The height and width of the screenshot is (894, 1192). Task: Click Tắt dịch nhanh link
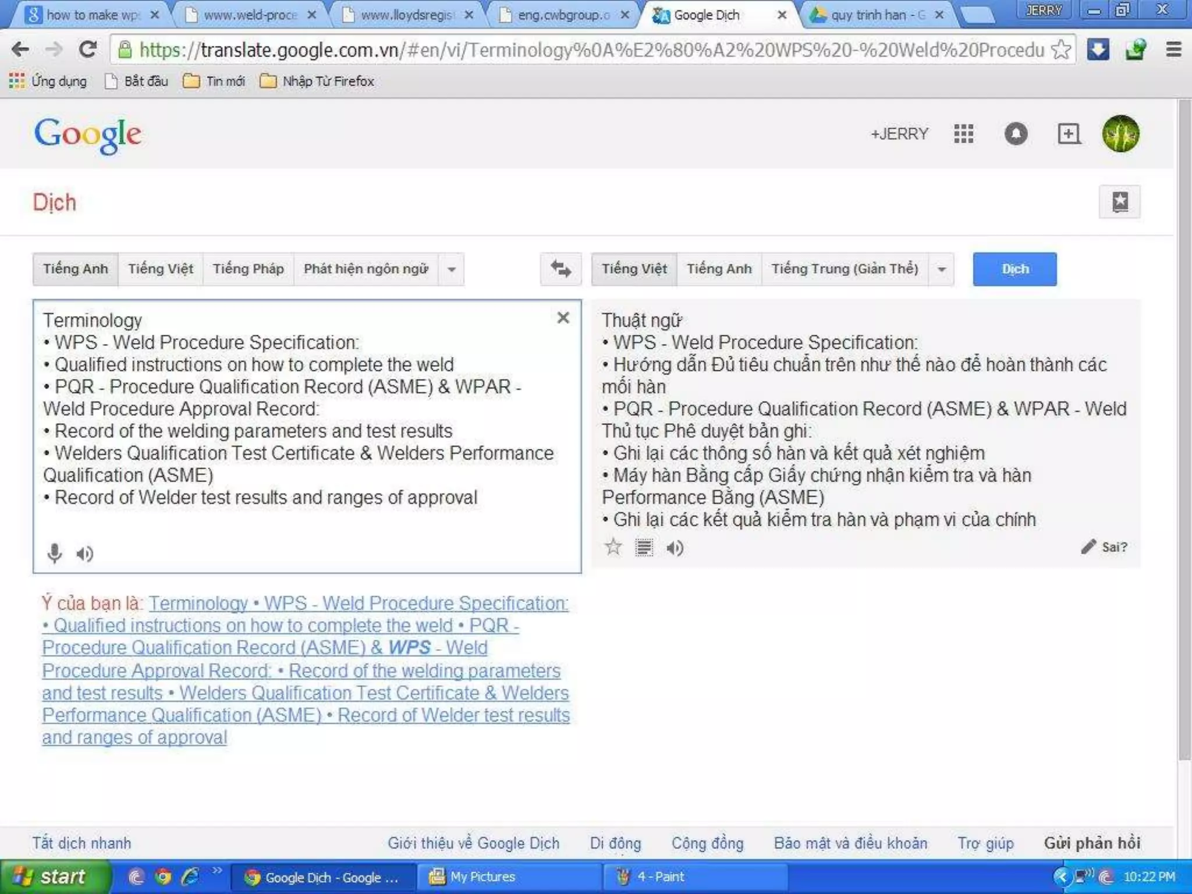tap(81, 843)
